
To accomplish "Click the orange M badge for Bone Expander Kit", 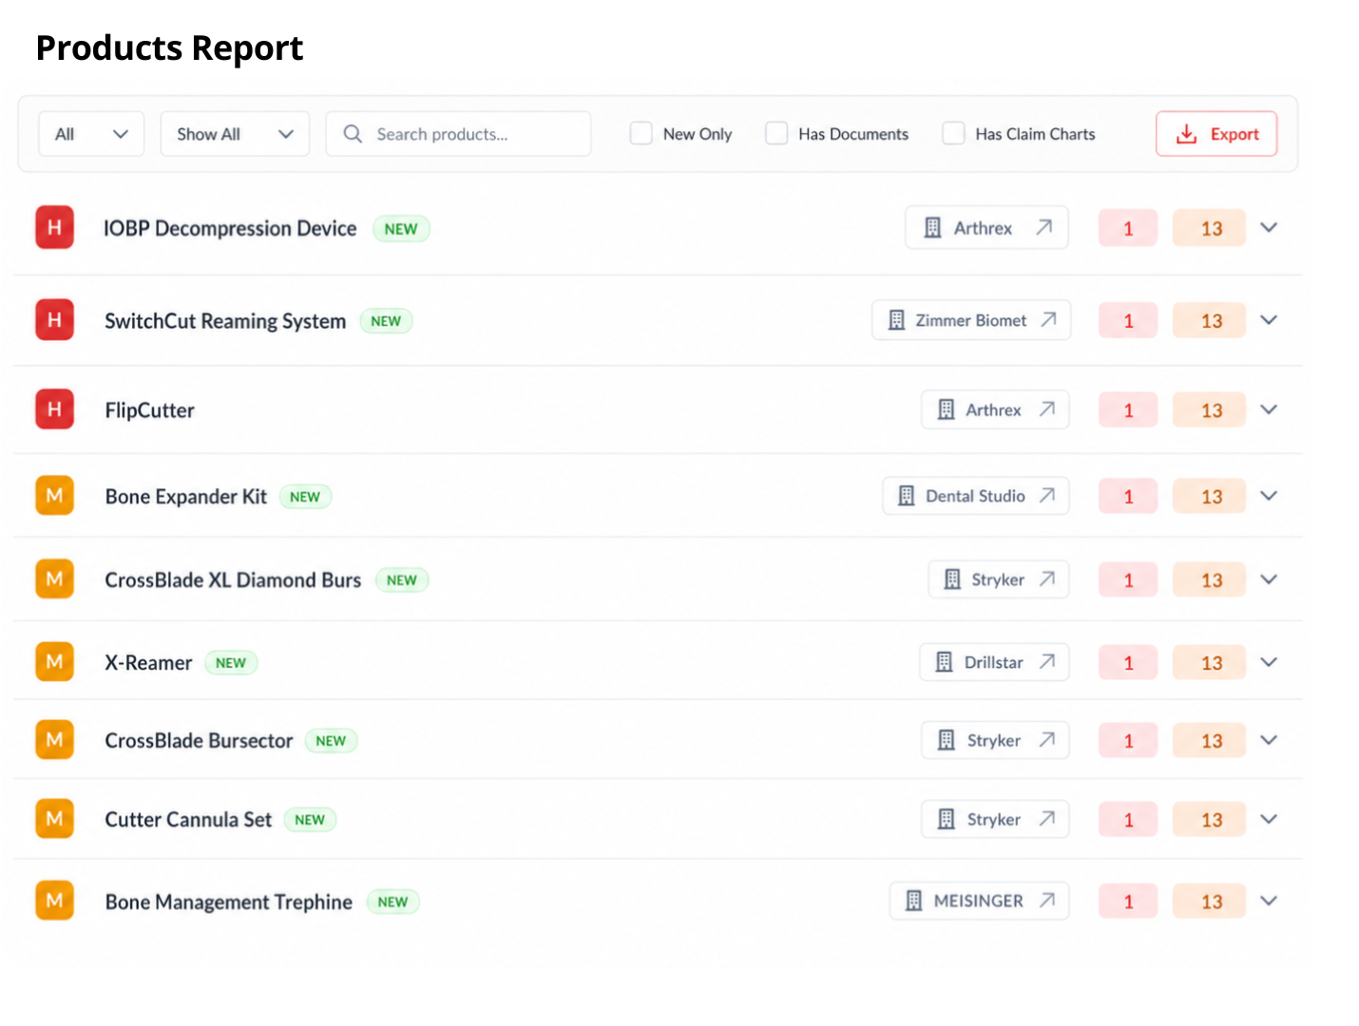I will click(54, 496).
